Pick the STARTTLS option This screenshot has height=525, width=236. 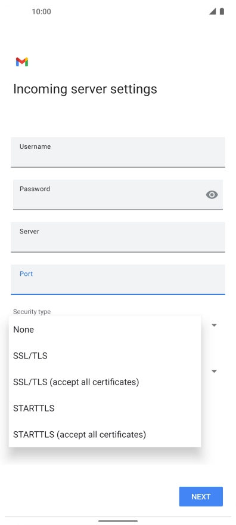pos(105,408)
